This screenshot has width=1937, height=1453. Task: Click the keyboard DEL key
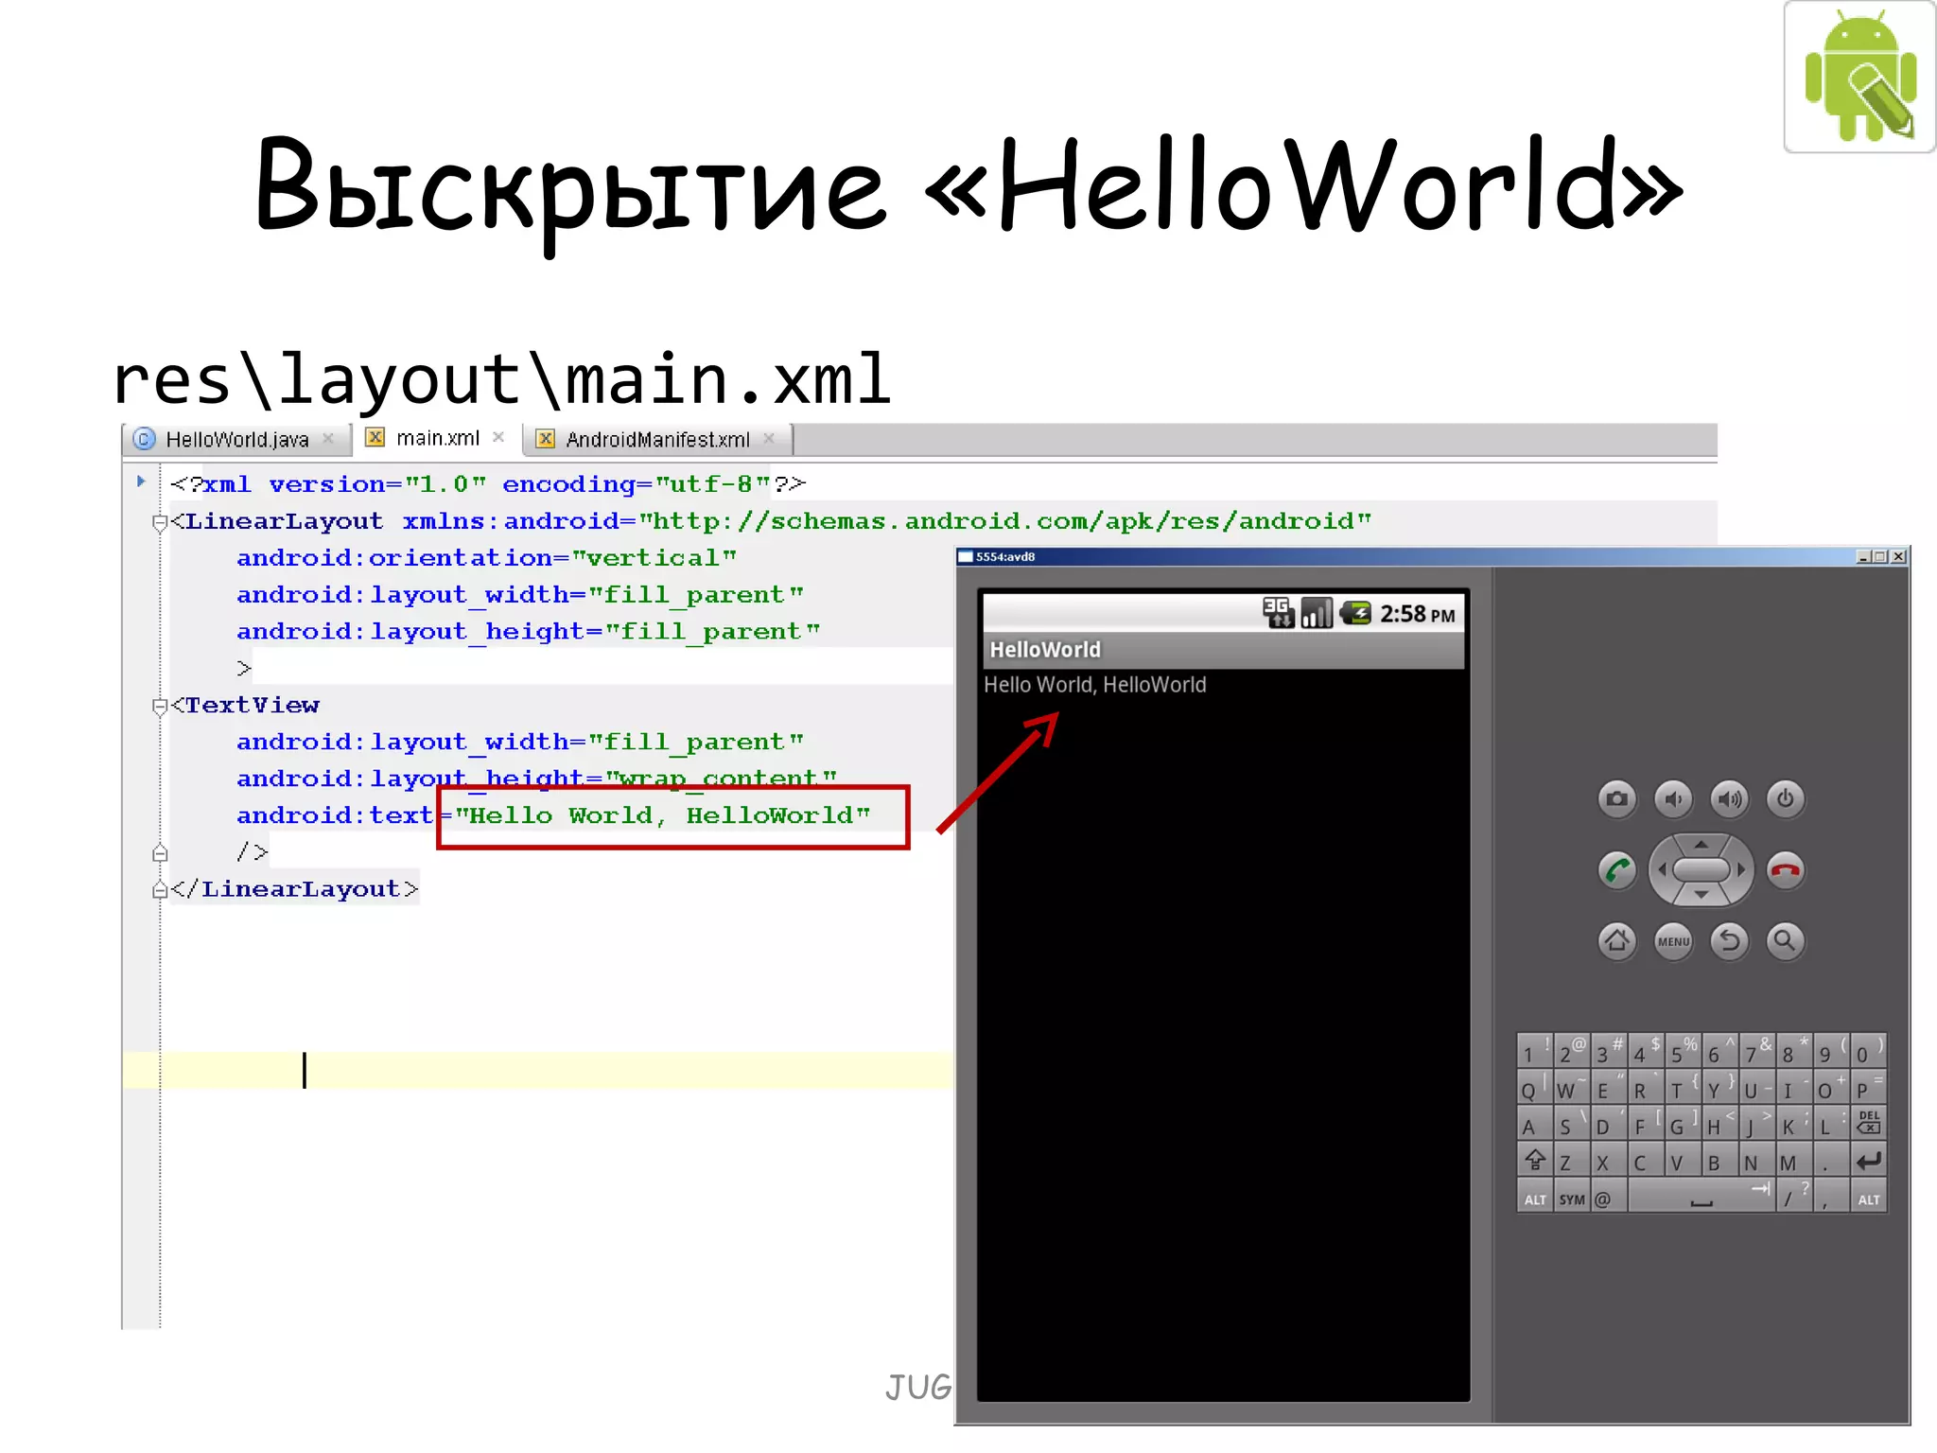pos(1869,1123)
